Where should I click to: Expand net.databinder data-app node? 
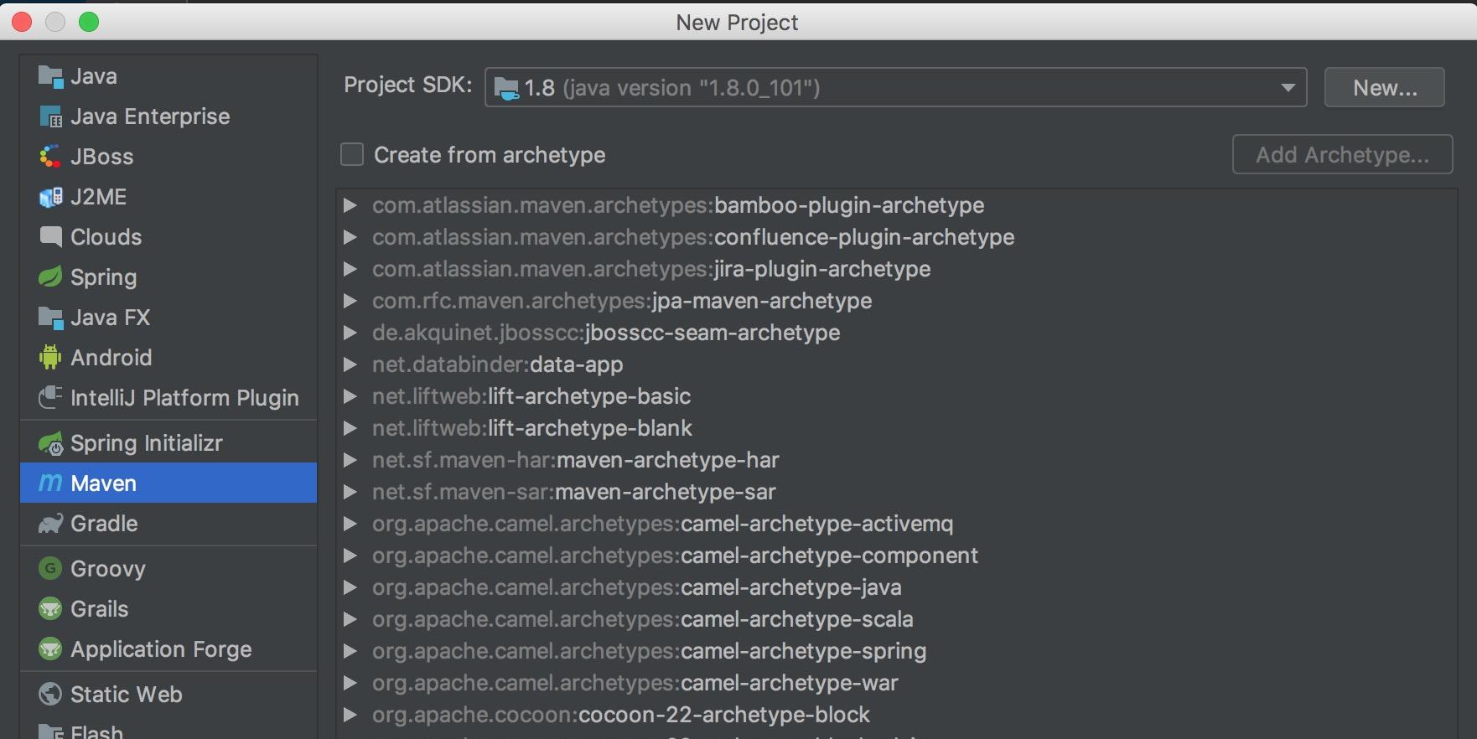click(350, 364)
